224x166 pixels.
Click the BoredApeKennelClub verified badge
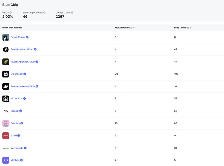coord(37,86)
